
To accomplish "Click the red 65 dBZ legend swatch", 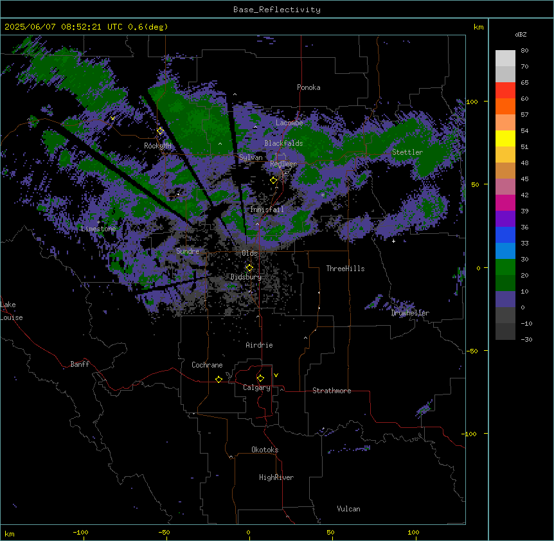I will 505,90.
